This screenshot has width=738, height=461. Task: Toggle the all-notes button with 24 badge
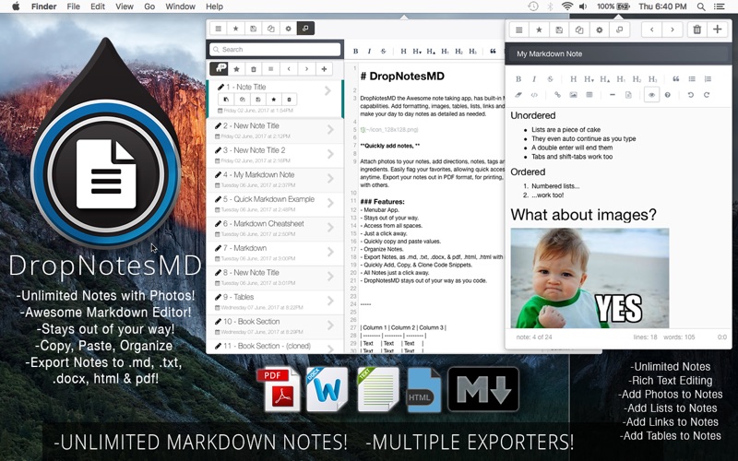click(219, 68)
